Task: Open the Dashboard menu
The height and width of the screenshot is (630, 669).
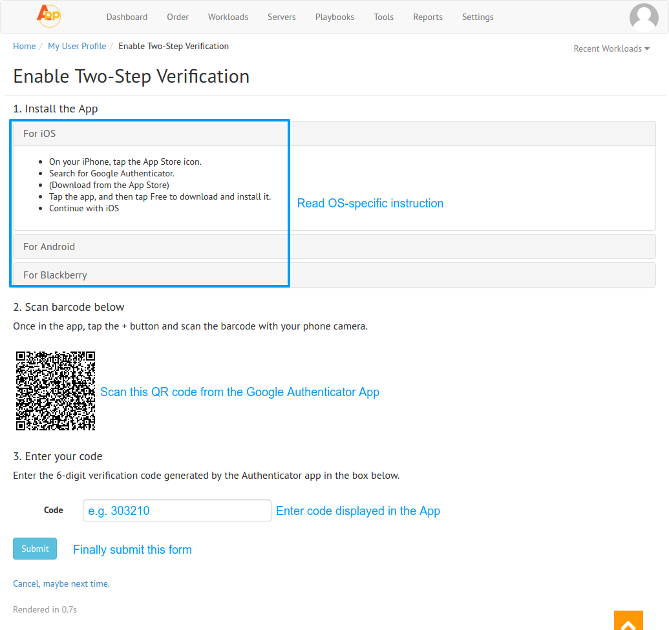Action: pyautogui.click(x=127, y=17)
